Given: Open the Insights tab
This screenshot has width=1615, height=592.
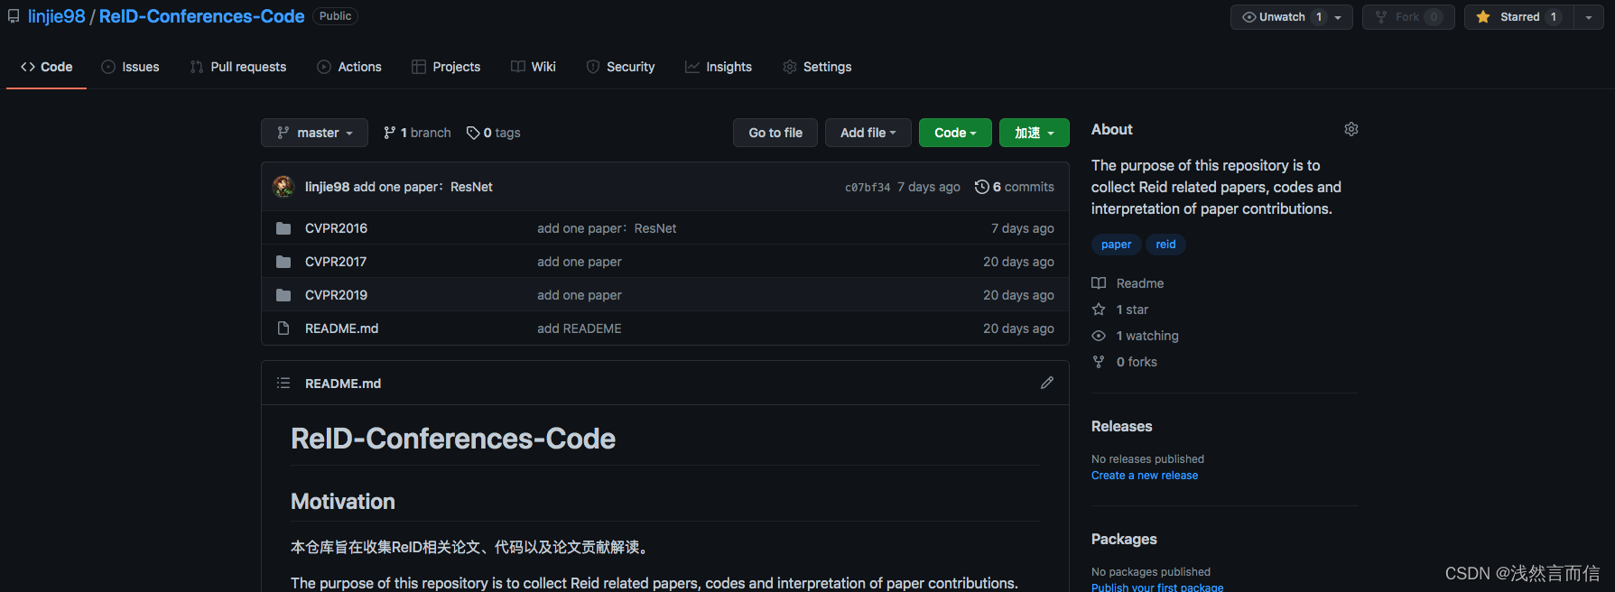Looking at the screenshot, I should tap(719, 67).
